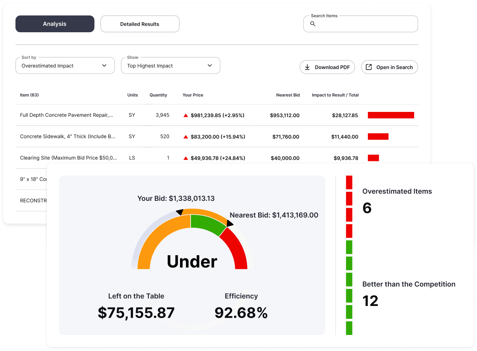Click the Your Price column header

click(193, 95)
